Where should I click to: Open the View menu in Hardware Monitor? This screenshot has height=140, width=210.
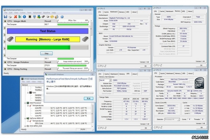click(x=34, y=82)
